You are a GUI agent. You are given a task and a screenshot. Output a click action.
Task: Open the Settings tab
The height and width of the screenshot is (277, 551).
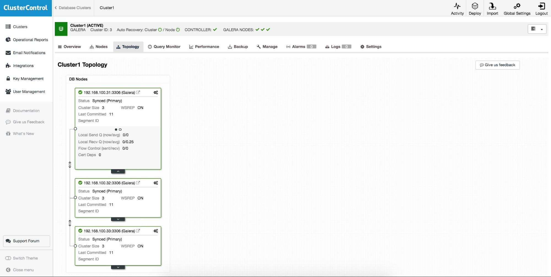pos(371,47)
